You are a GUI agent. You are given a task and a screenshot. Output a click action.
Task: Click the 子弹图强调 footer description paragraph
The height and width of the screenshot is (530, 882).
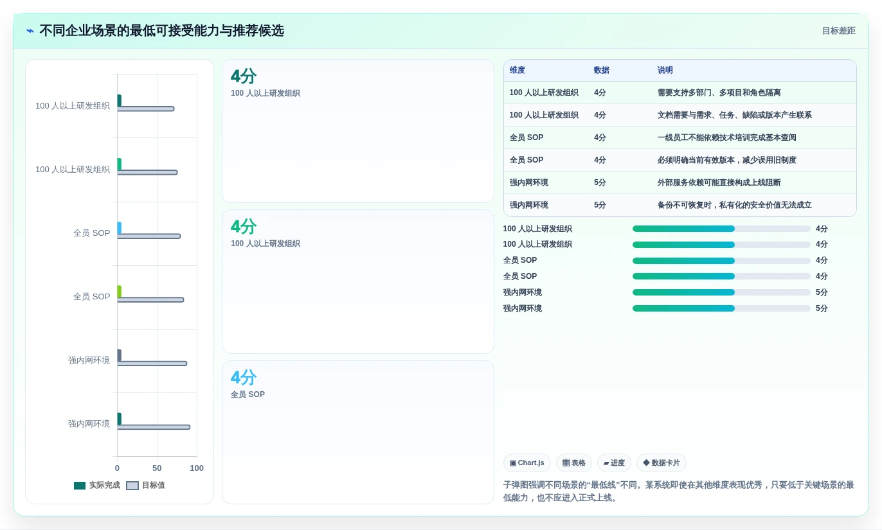coord(679,491)
